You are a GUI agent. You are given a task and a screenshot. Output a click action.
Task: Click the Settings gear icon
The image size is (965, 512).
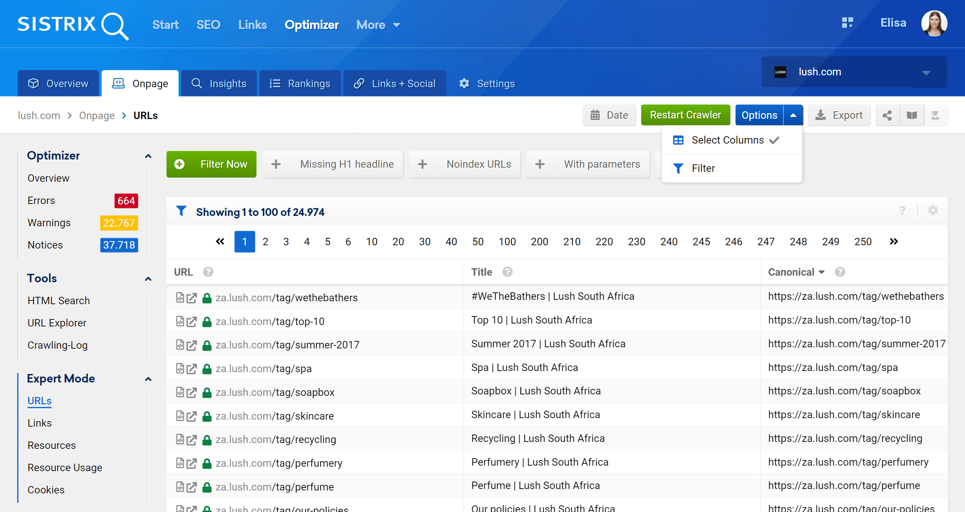[465, 83]
